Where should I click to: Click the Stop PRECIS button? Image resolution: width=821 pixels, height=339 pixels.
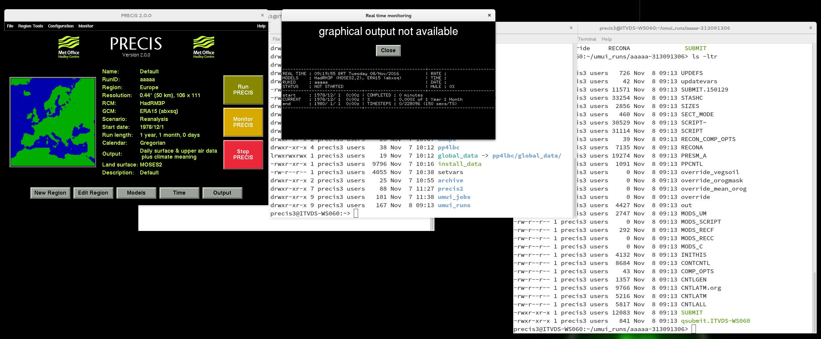click(243, 154)
